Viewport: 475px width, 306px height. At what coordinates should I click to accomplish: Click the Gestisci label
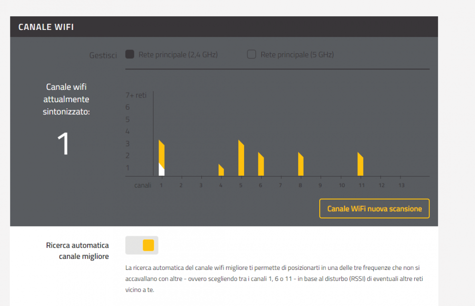click(103, 55)
